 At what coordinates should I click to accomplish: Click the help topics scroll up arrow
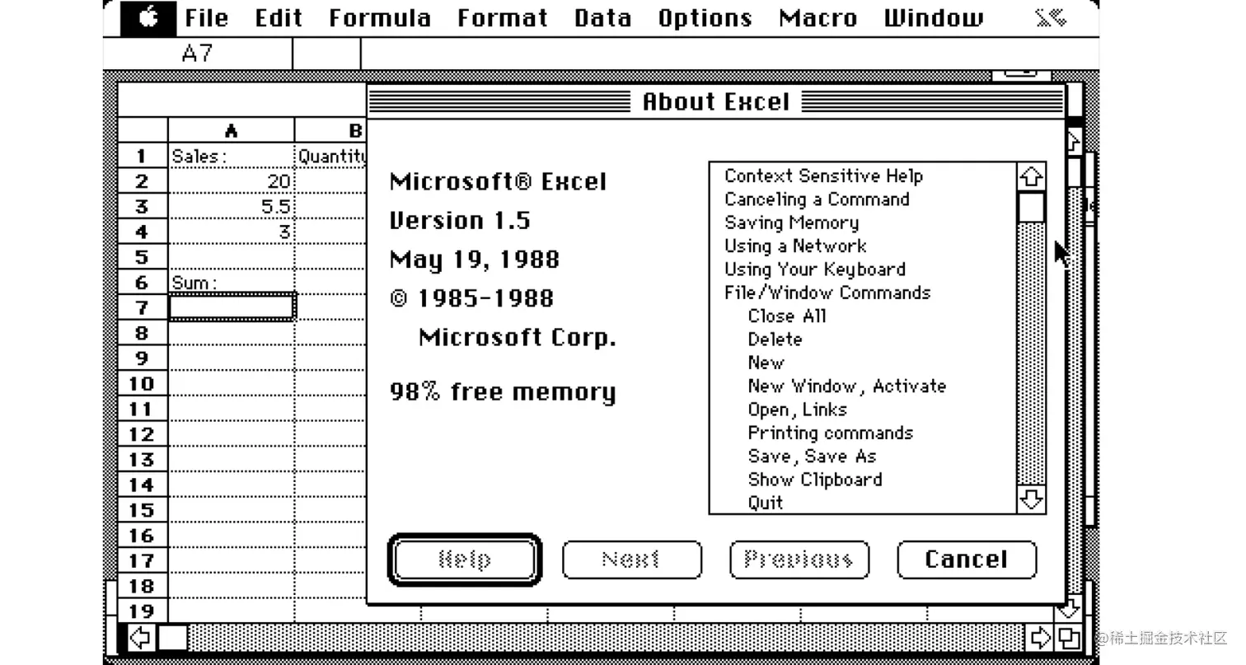1032,176
